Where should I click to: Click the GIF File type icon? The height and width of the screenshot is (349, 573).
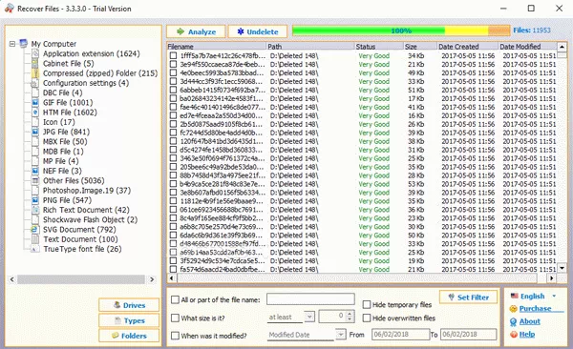click(x=35, y=103)
